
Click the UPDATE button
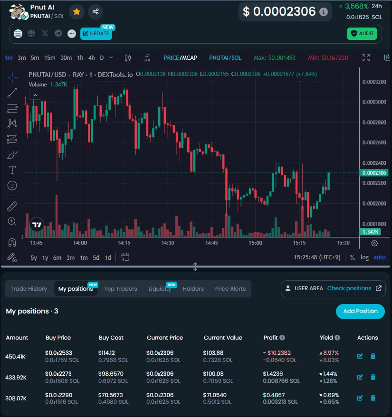pos(96,34)
